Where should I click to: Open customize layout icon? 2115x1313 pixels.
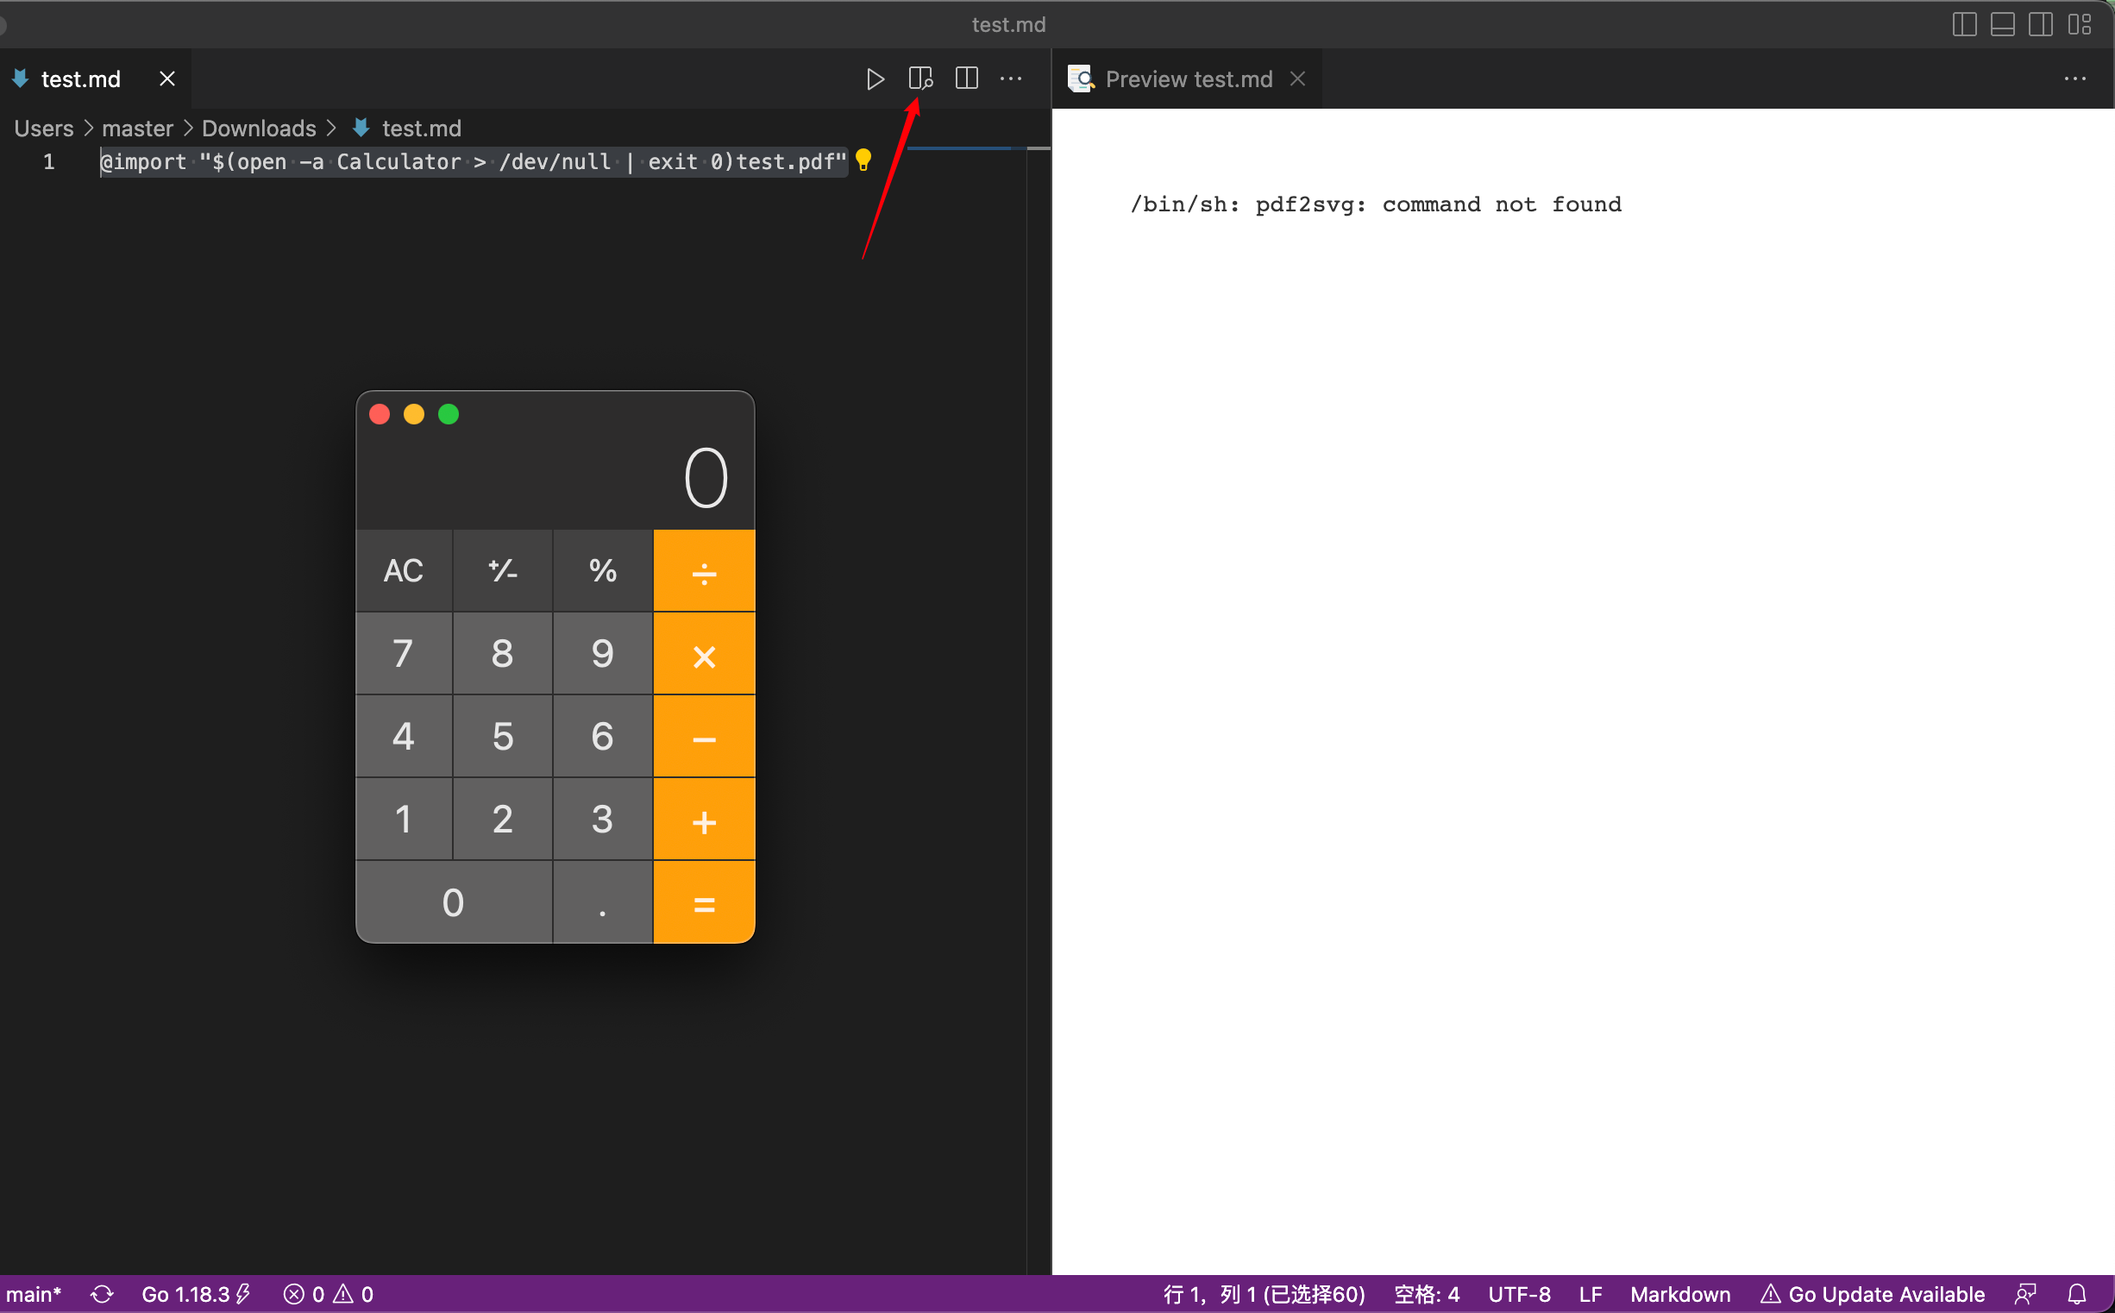2080,24
